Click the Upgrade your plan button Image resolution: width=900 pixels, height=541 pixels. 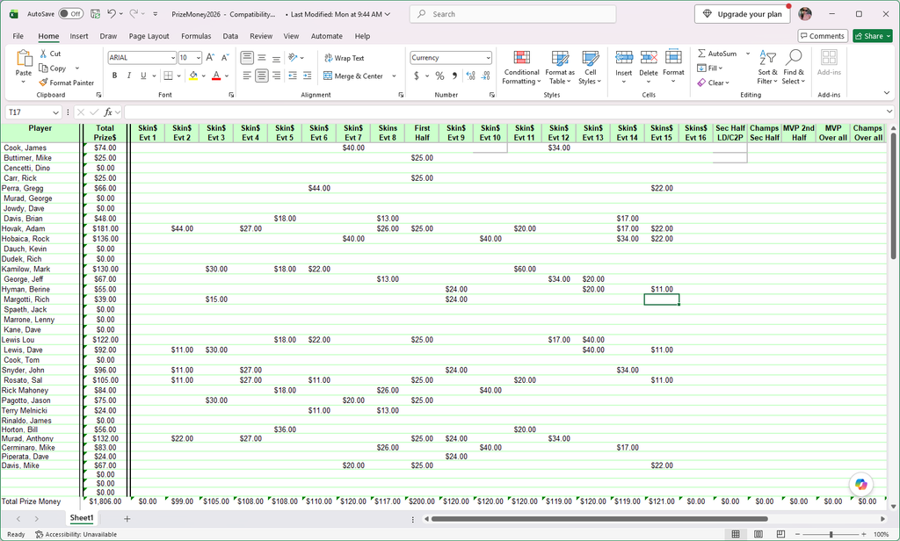(x=742, y=14)
